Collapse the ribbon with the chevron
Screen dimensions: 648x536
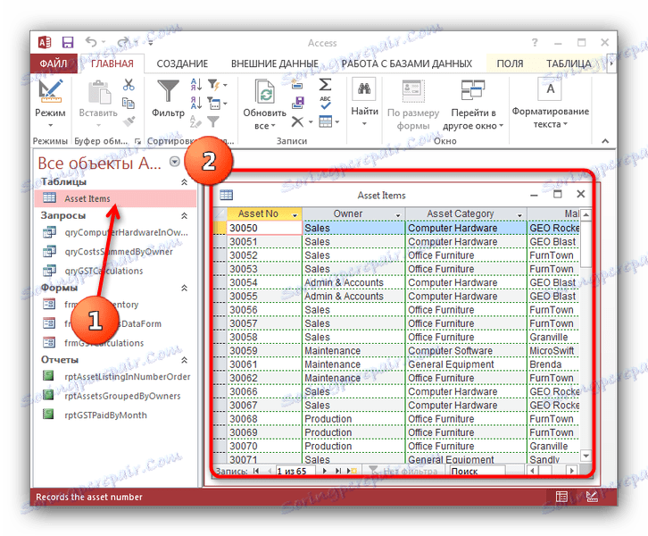[x=605, y=141]
